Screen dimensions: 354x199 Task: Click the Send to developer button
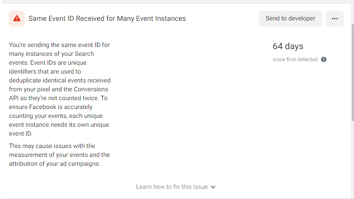pyautogui.click(x=290, y=19)
